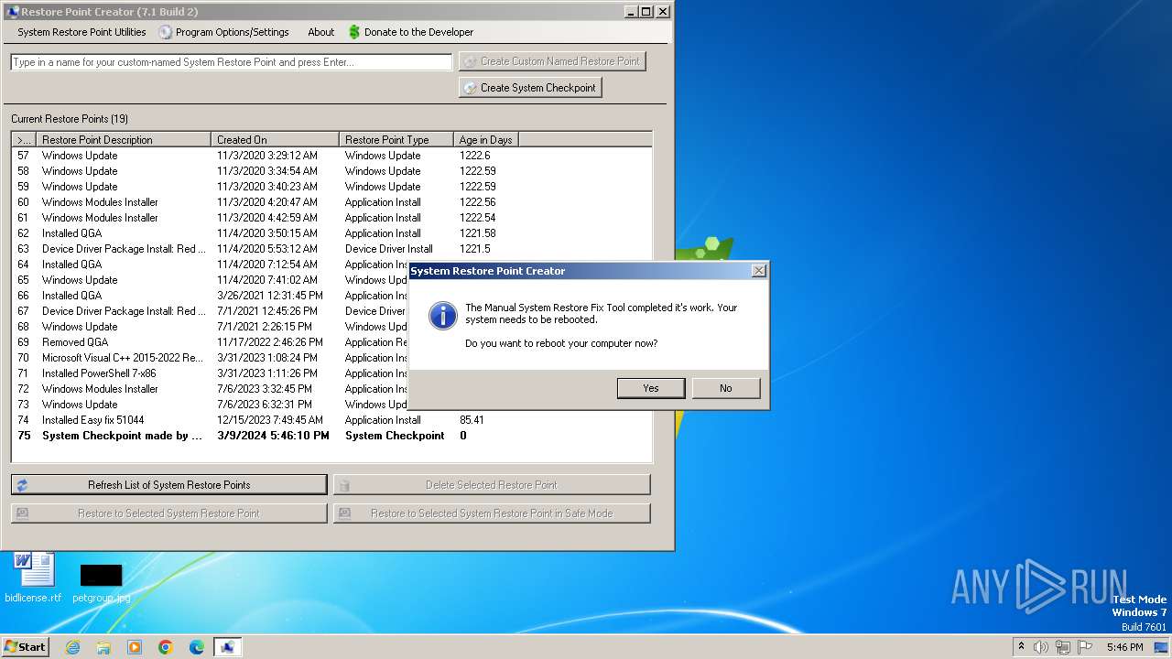Click Refresh List of System Restore Points

point(168,485)
